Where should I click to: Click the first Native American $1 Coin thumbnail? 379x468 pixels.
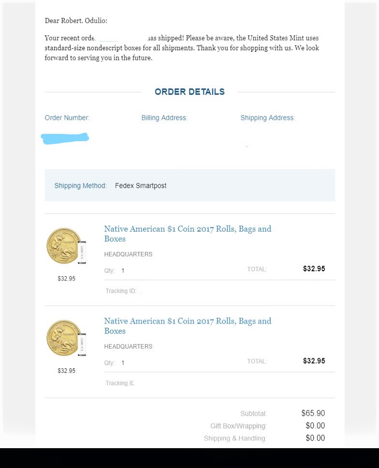point(66,247)
